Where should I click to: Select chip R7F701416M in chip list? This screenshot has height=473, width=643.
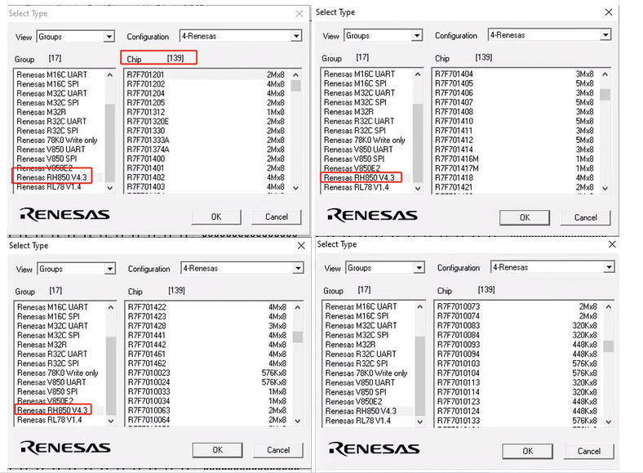(x=457, y=158)
